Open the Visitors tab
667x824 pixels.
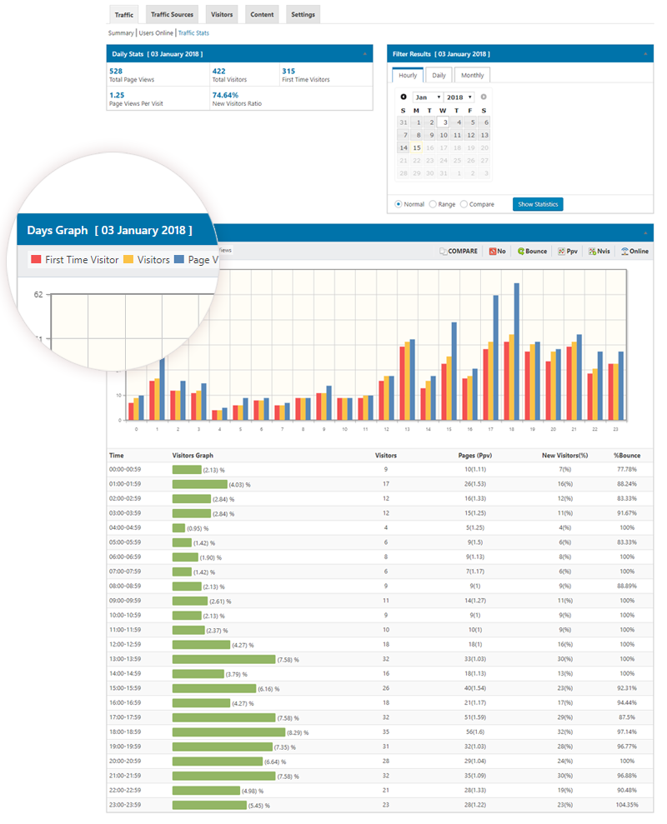pyautogui.click(x=222, y=15)
